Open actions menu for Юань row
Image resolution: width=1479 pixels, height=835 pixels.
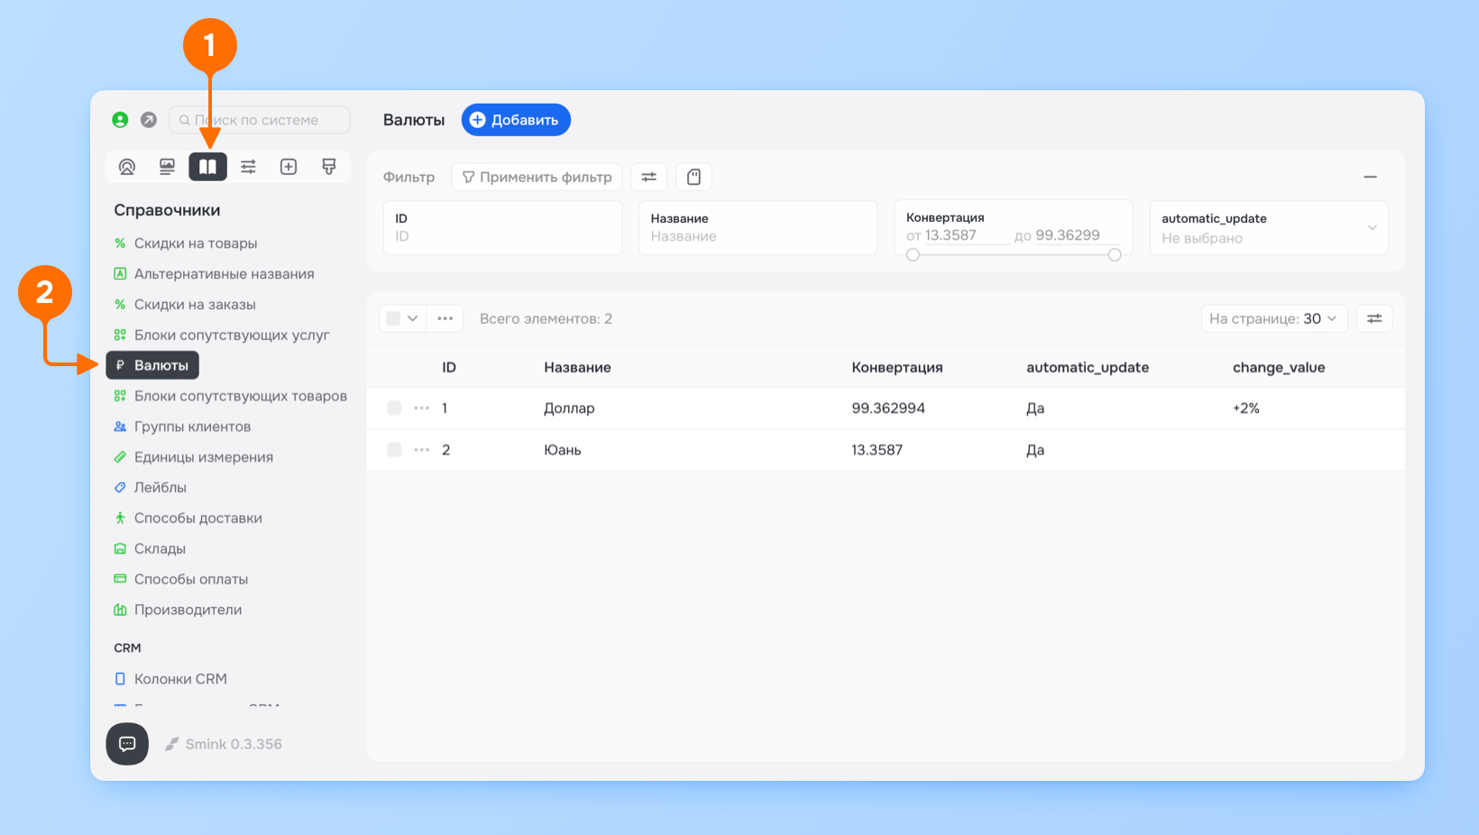tap(421, 450)
